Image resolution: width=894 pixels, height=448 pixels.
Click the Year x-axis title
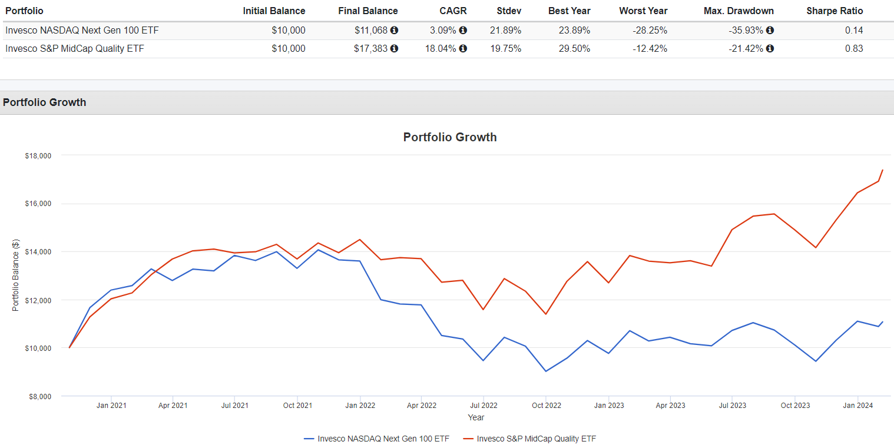tap(476, 417)
